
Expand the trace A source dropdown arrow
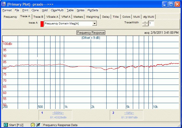coord(94,24)
